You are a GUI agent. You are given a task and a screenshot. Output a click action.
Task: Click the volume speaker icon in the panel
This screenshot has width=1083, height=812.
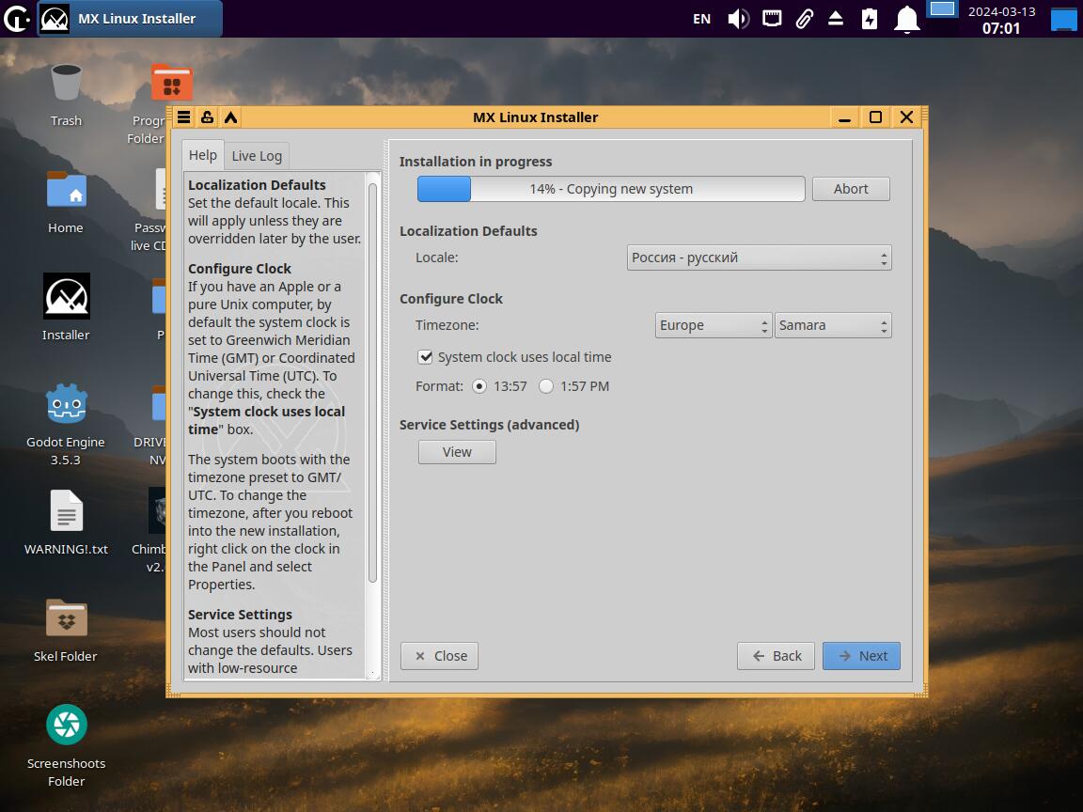[x=738, y=19]
